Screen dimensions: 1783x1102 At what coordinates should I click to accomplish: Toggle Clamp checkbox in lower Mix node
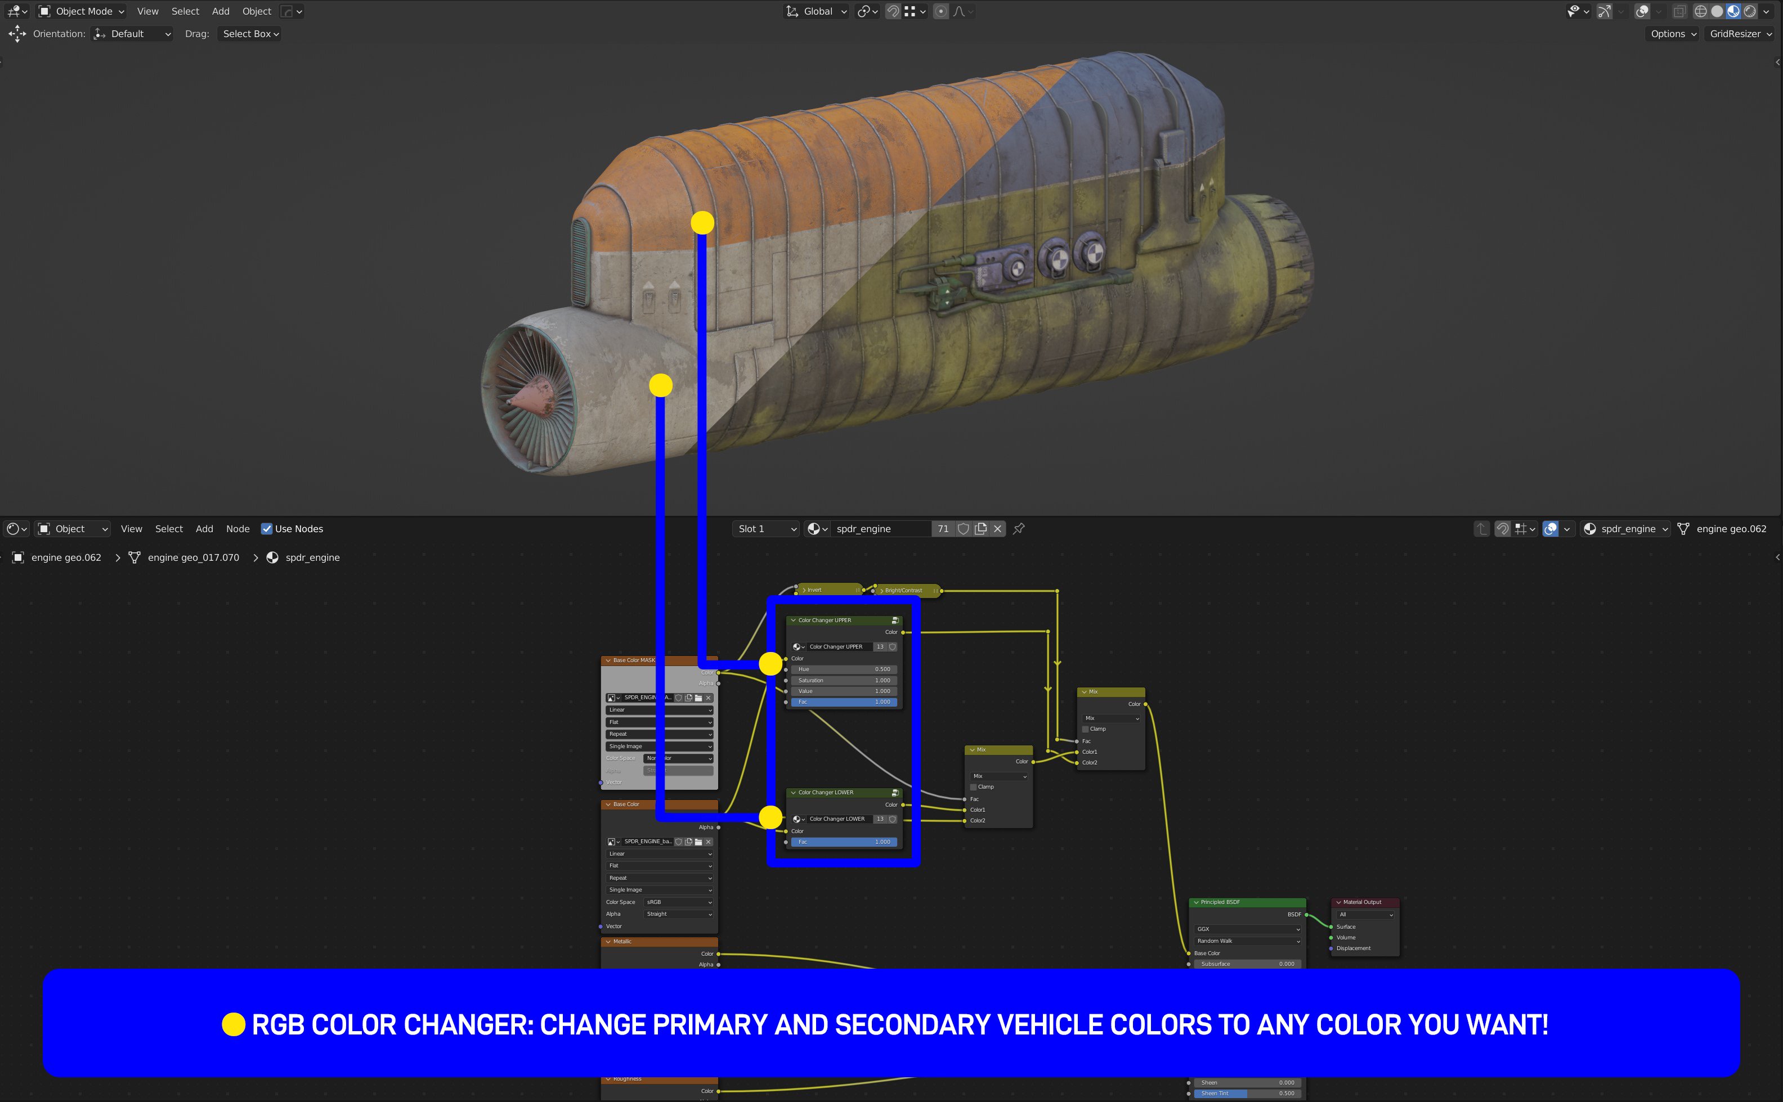click(x=974, y=787)
